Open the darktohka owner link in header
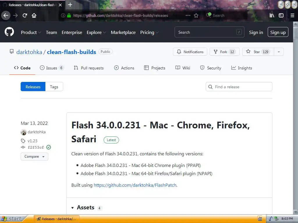 click(29, 52)
